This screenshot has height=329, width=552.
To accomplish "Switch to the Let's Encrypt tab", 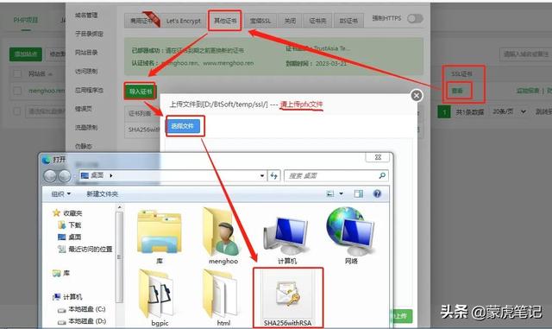I will pos(183,22).
